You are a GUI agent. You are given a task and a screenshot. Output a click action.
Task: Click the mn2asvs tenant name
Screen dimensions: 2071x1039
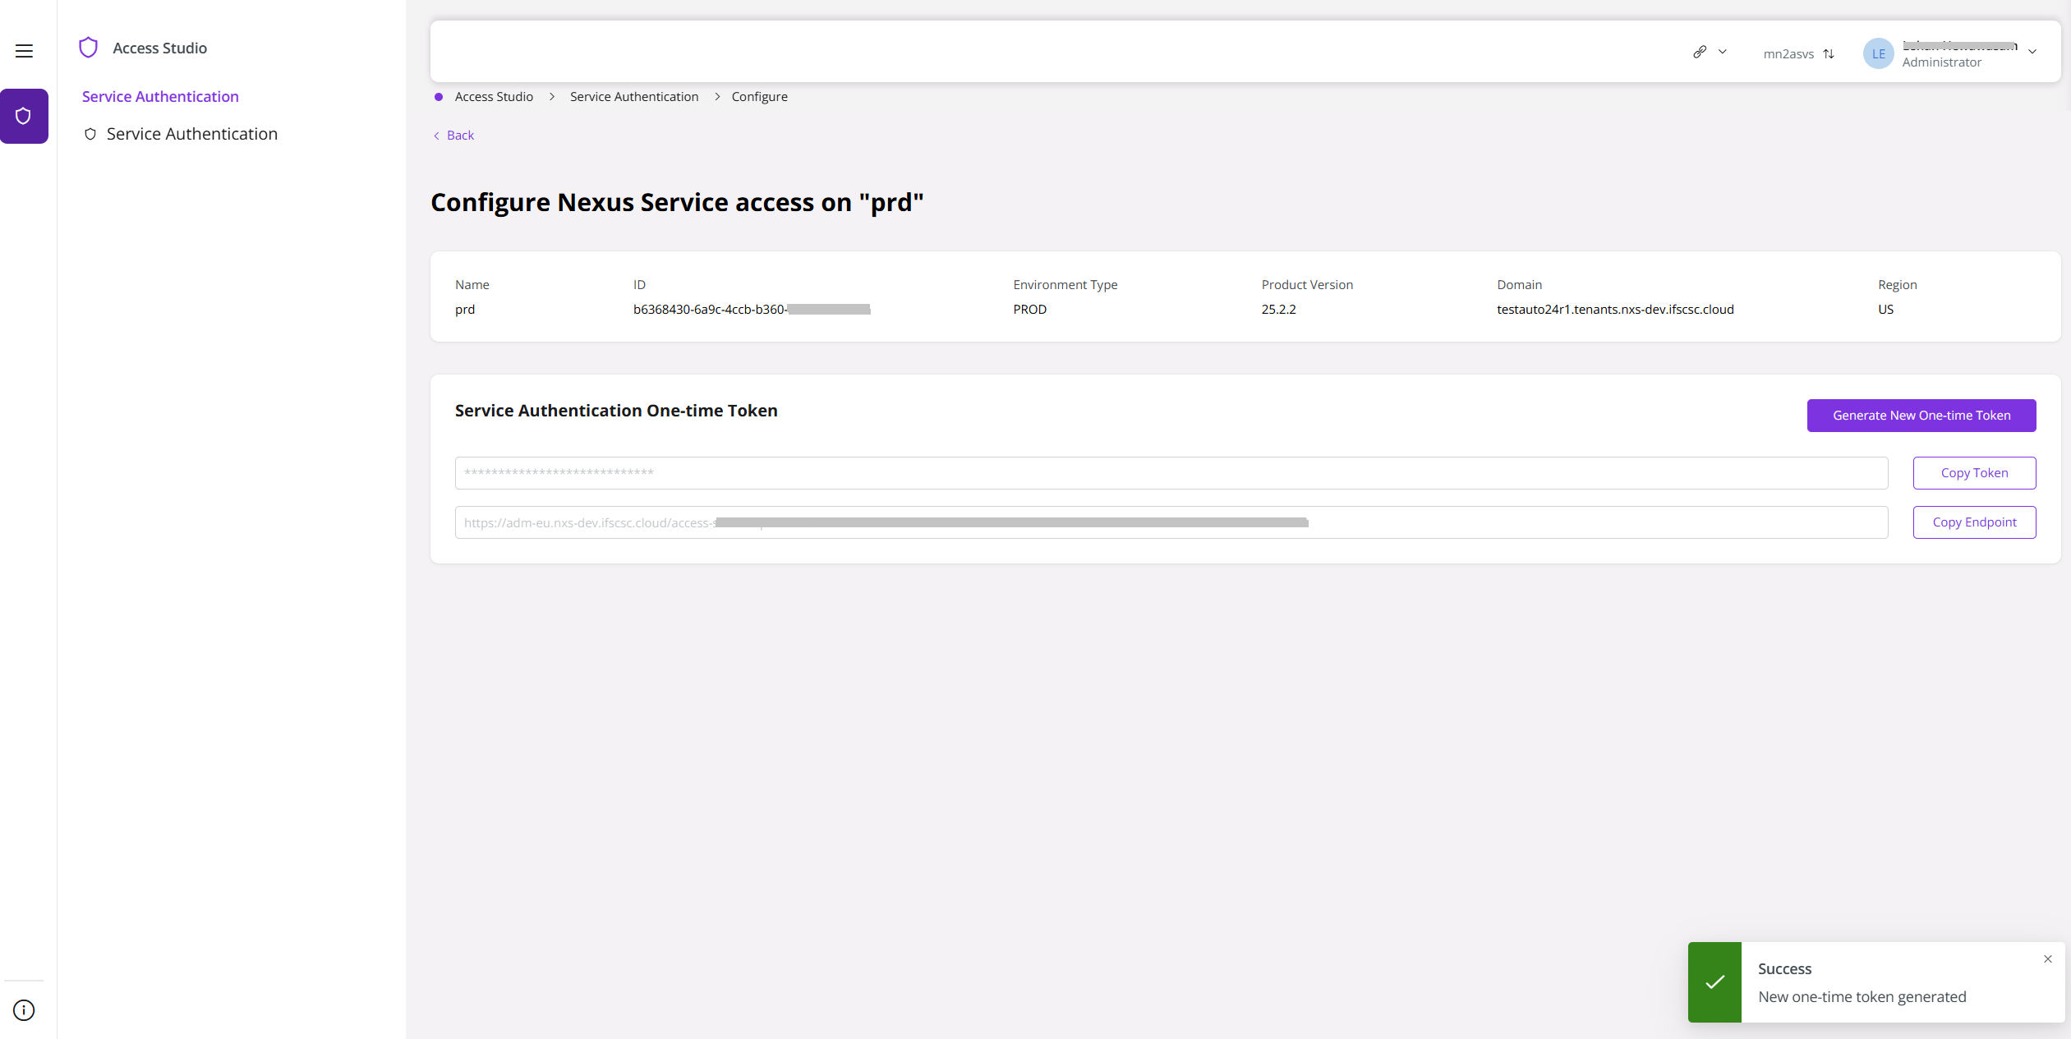[x=1788, y=54]
